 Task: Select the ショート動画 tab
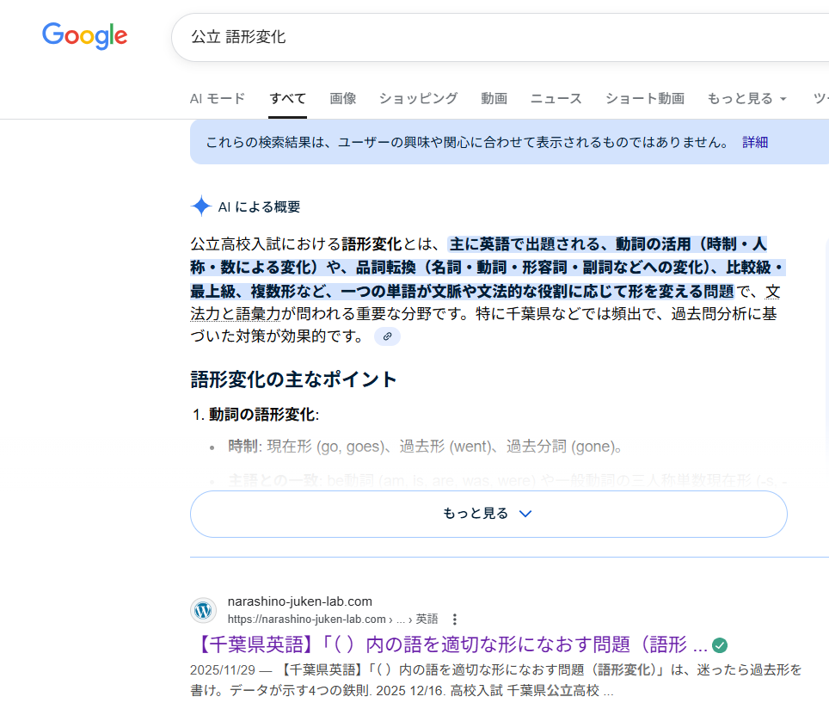tap(644, 99)
